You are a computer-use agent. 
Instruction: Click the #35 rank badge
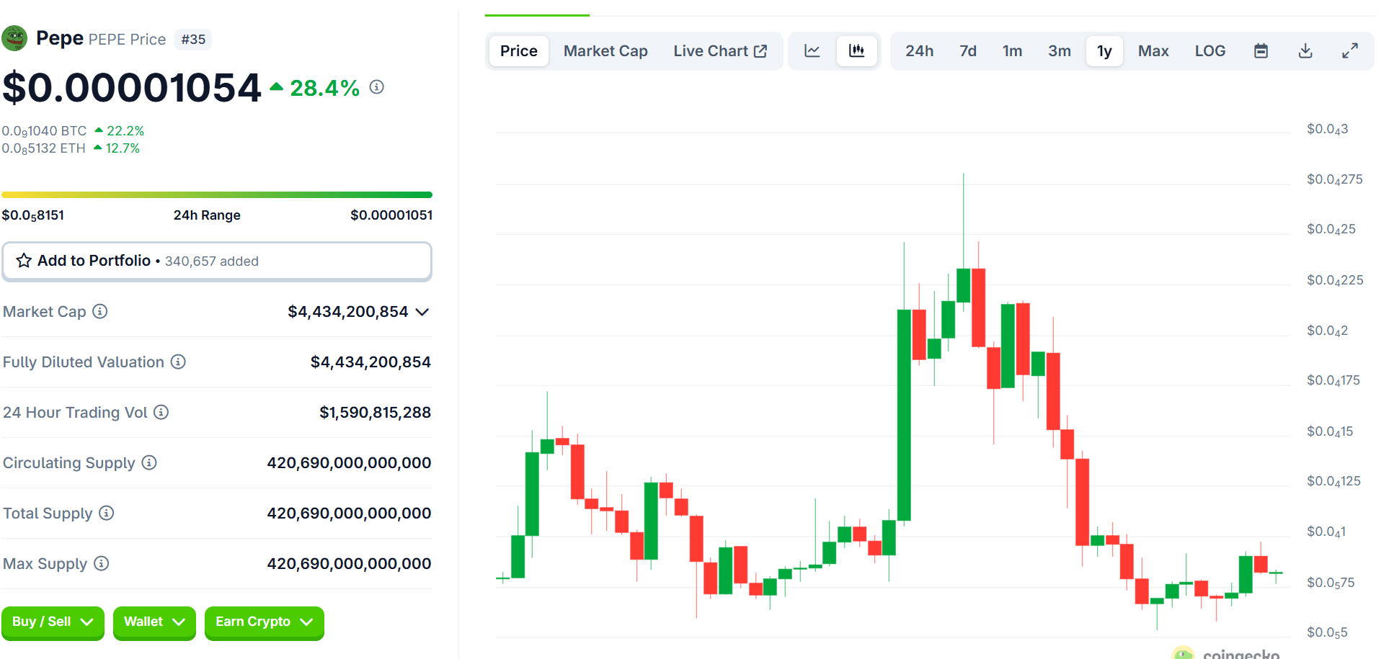click(x=193, y=40)
